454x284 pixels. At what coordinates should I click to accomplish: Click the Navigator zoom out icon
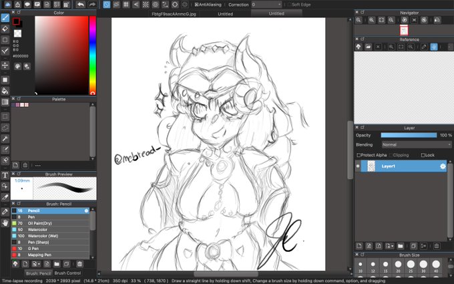coord(391,19)
